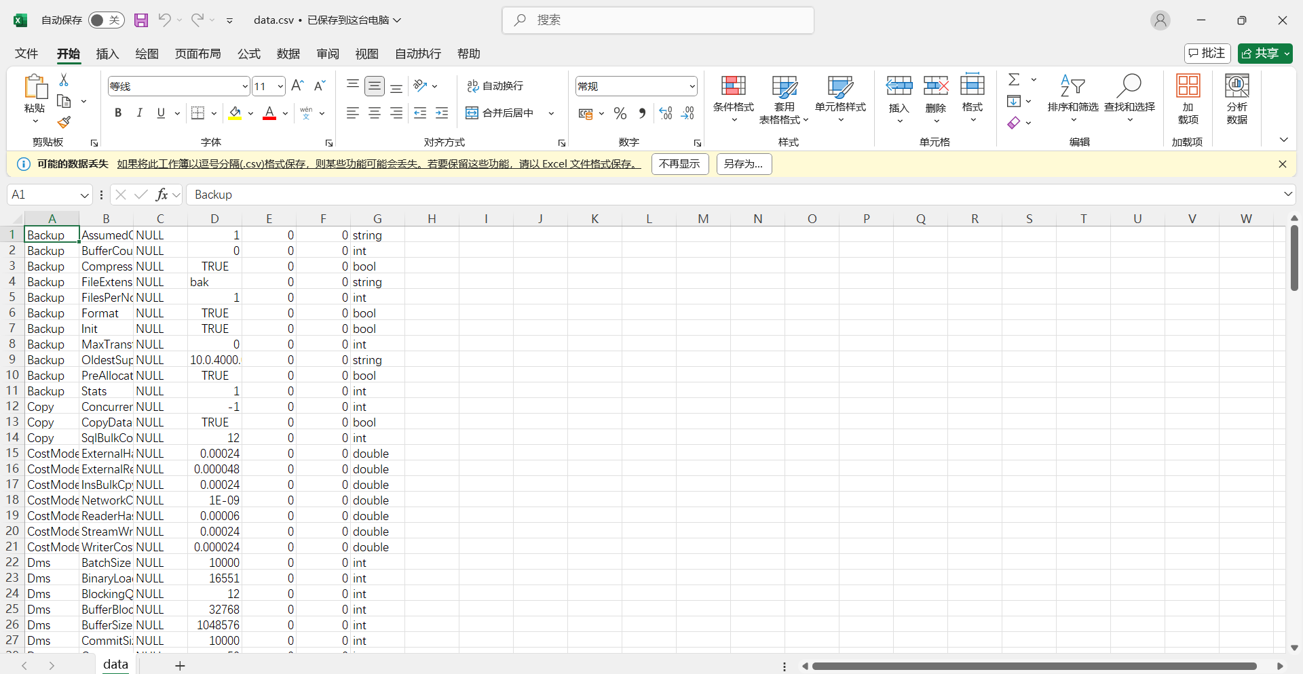Click the Comments (批注) button
The height and width of the screenshot is (674, 1303).
pyautogui.click(x=1207, y=53)
